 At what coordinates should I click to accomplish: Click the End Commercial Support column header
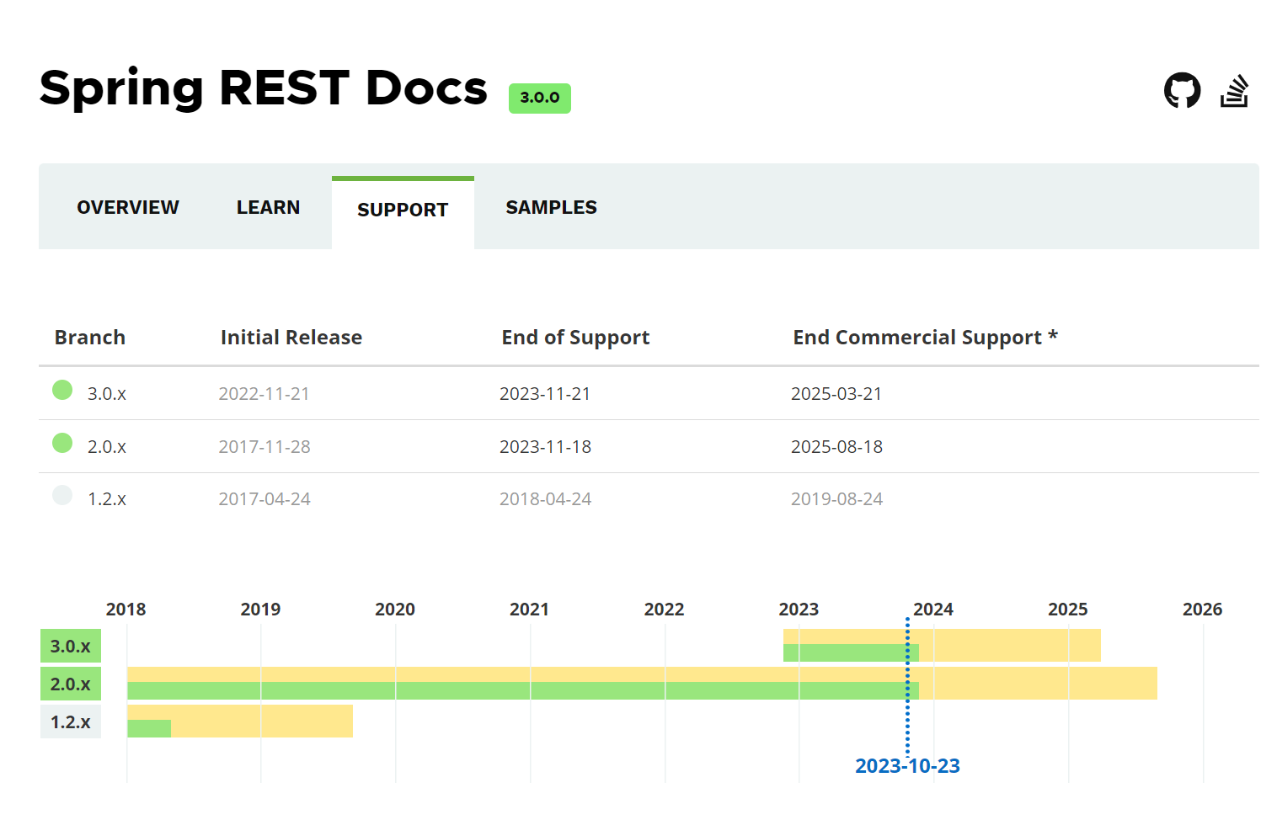(x=925, y=338)
